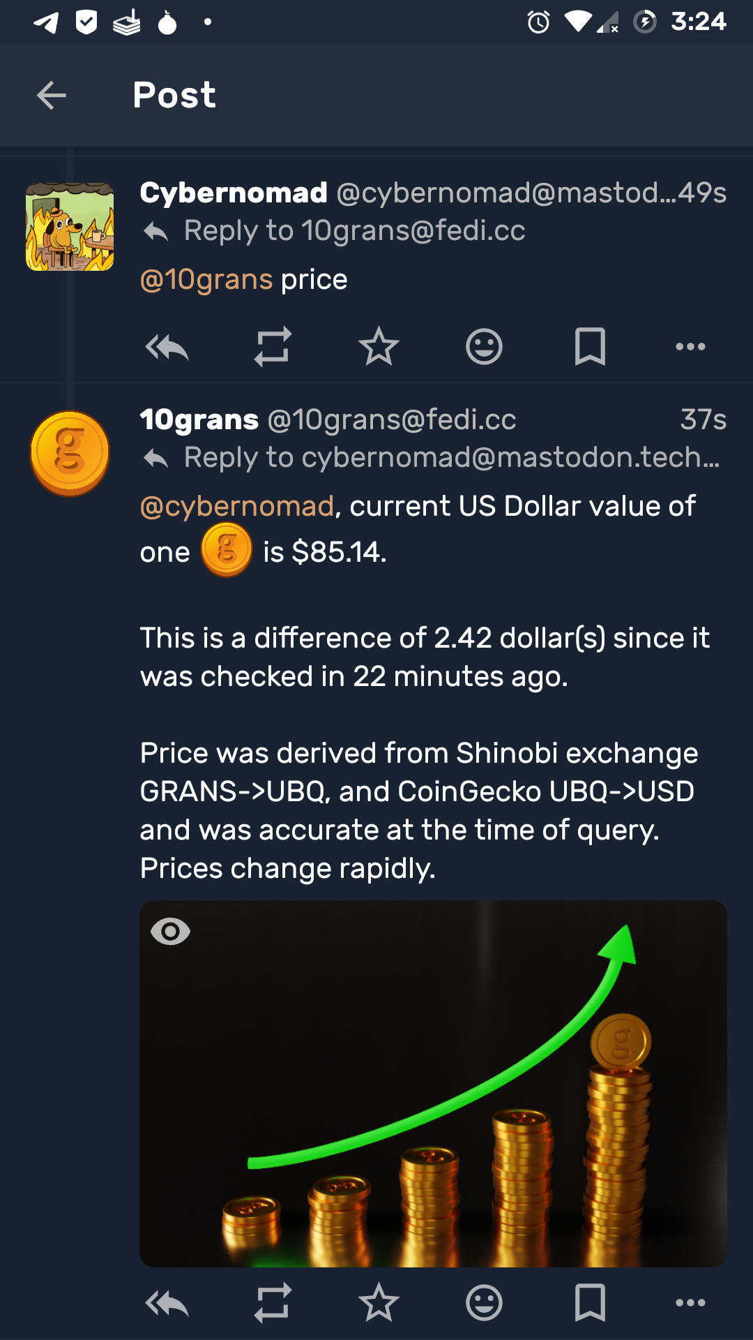Image resolution: width=753 pixels, height=1340 pixels.
Task: Open more options for 10grans post
Action: point(690,1302)
